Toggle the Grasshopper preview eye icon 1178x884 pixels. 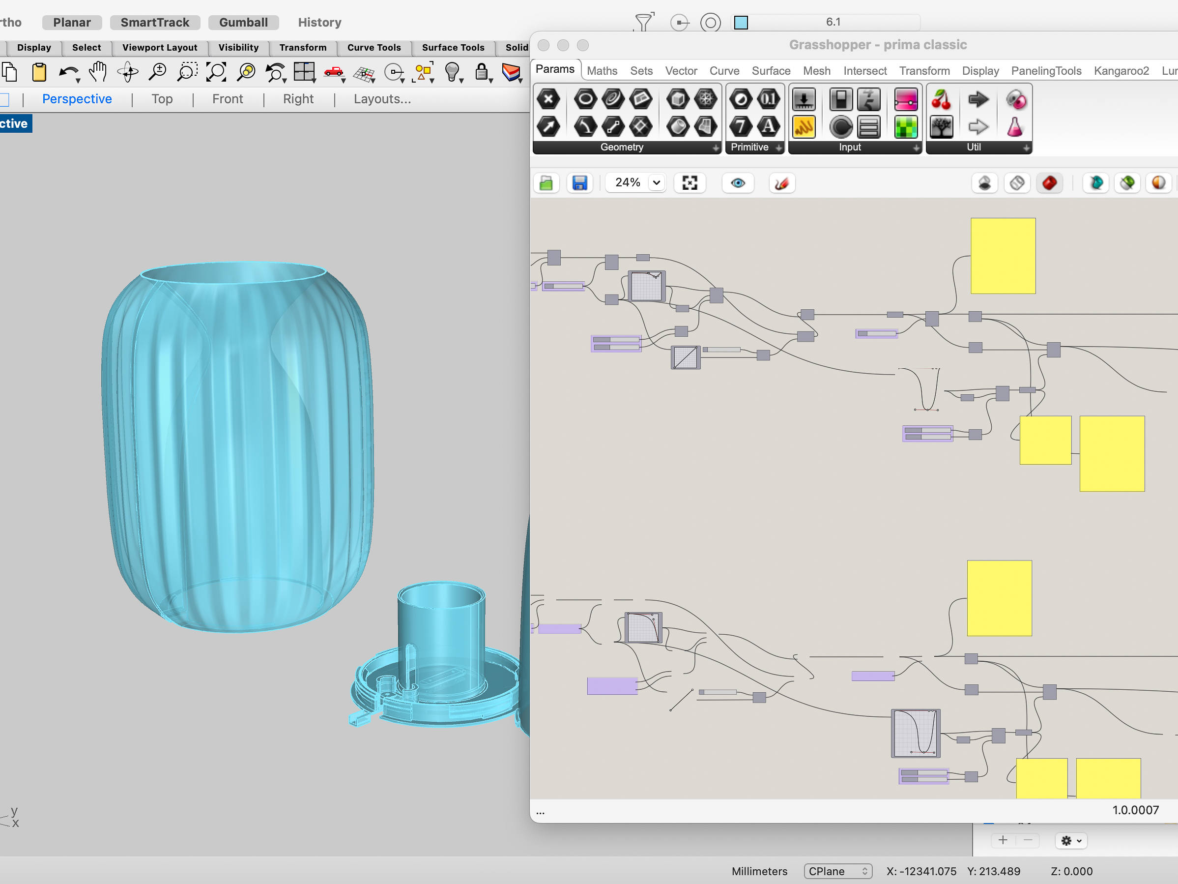[x=738, y=183]
